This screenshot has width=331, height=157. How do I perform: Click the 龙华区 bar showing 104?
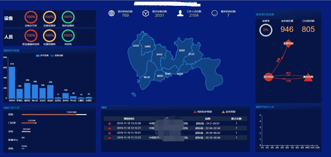click(x=66, y=96)
